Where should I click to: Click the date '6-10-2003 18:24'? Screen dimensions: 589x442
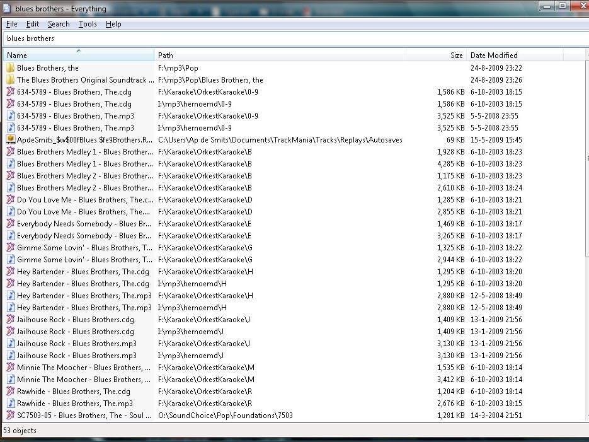coord(496,187)
